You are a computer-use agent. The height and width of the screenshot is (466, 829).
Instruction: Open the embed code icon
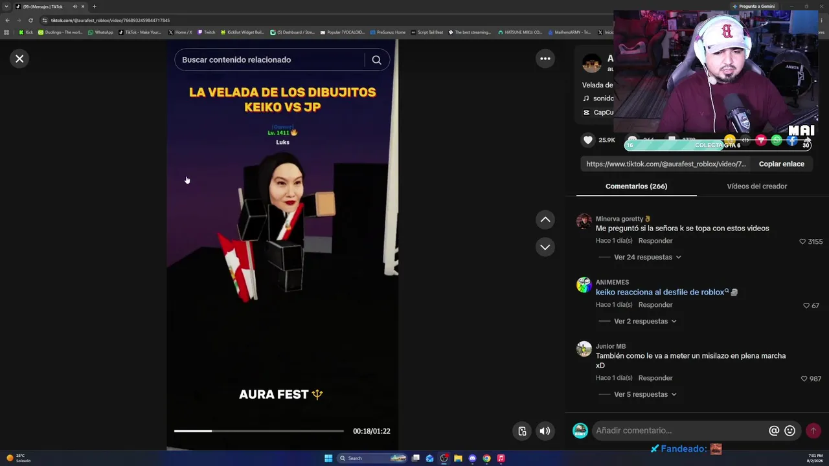pos(745,140)
